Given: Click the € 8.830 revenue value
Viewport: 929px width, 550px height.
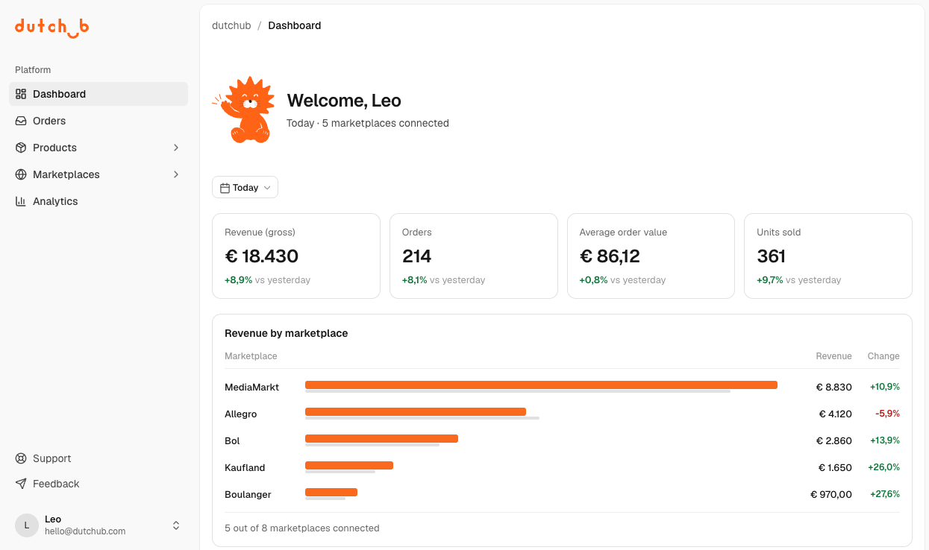Looking at the screenshot, I should click(834, 388).
